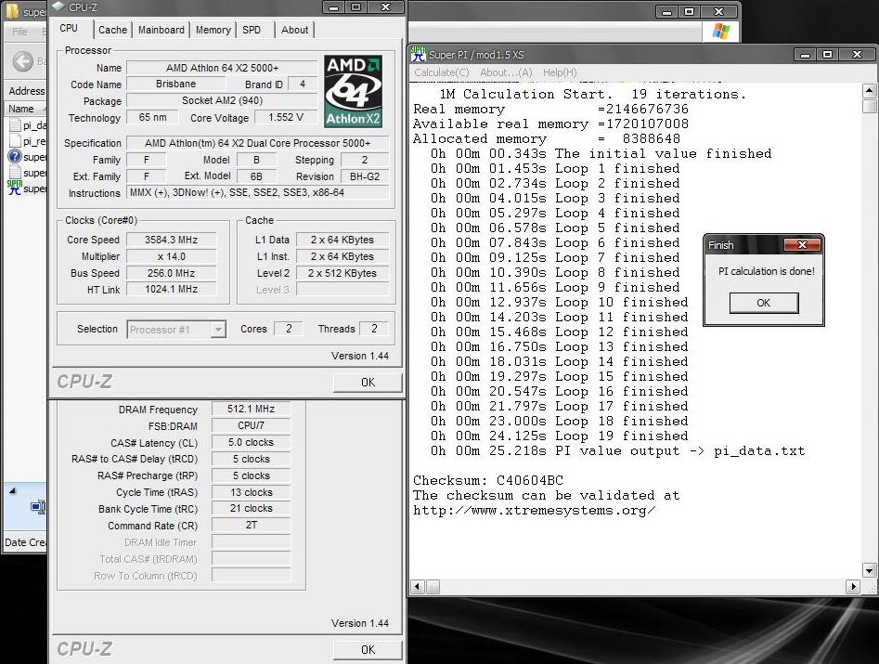This screenshot has width=879, height=664.
Task: Click the DRAM Frequency value 512.1 MHz
Action: coord(251,410)
